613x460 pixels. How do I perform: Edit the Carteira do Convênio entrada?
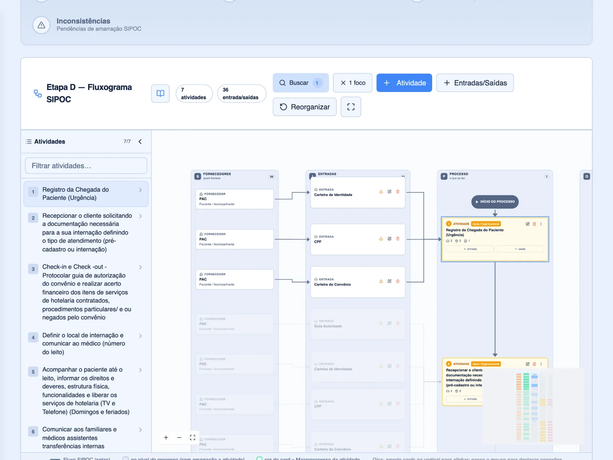pos(389,281)
